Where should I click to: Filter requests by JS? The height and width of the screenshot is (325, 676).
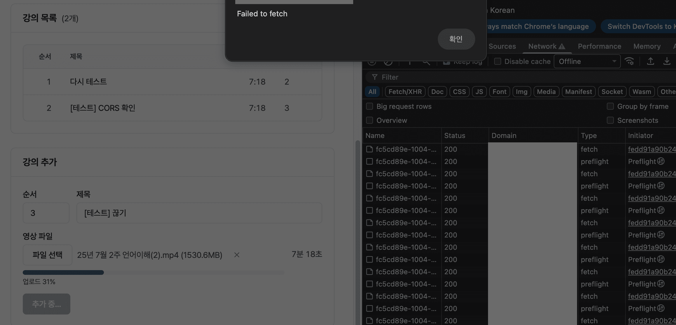click(x=479, y=92)
